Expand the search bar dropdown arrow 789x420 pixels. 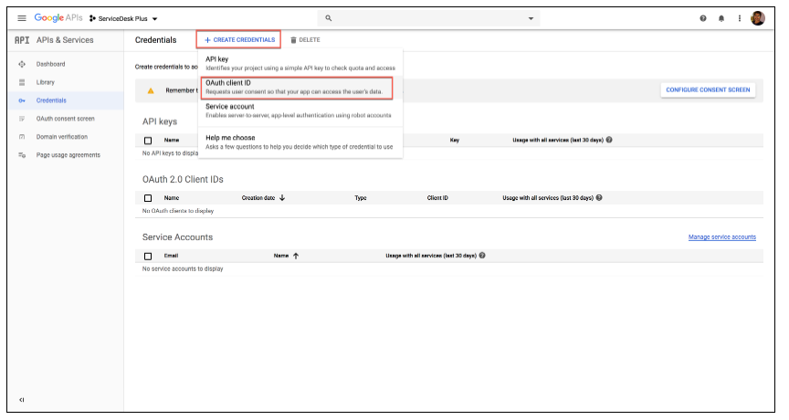[531, 18]
